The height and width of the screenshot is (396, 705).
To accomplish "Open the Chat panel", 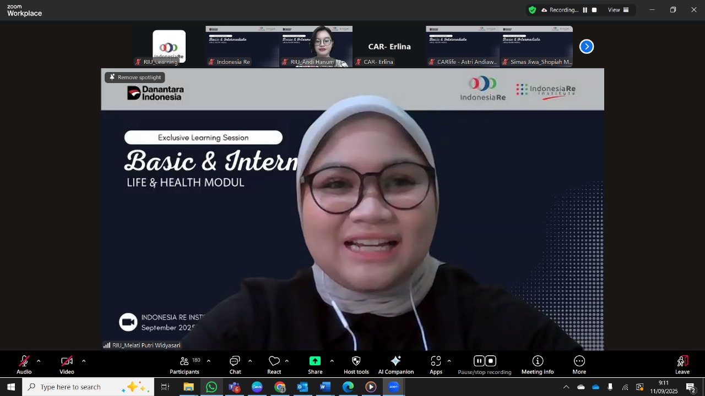I will coord(235,364).
